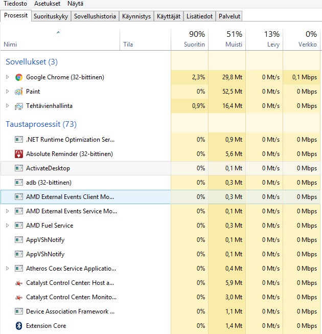Click the AMD Fuel Service icon

pos(19,226)
